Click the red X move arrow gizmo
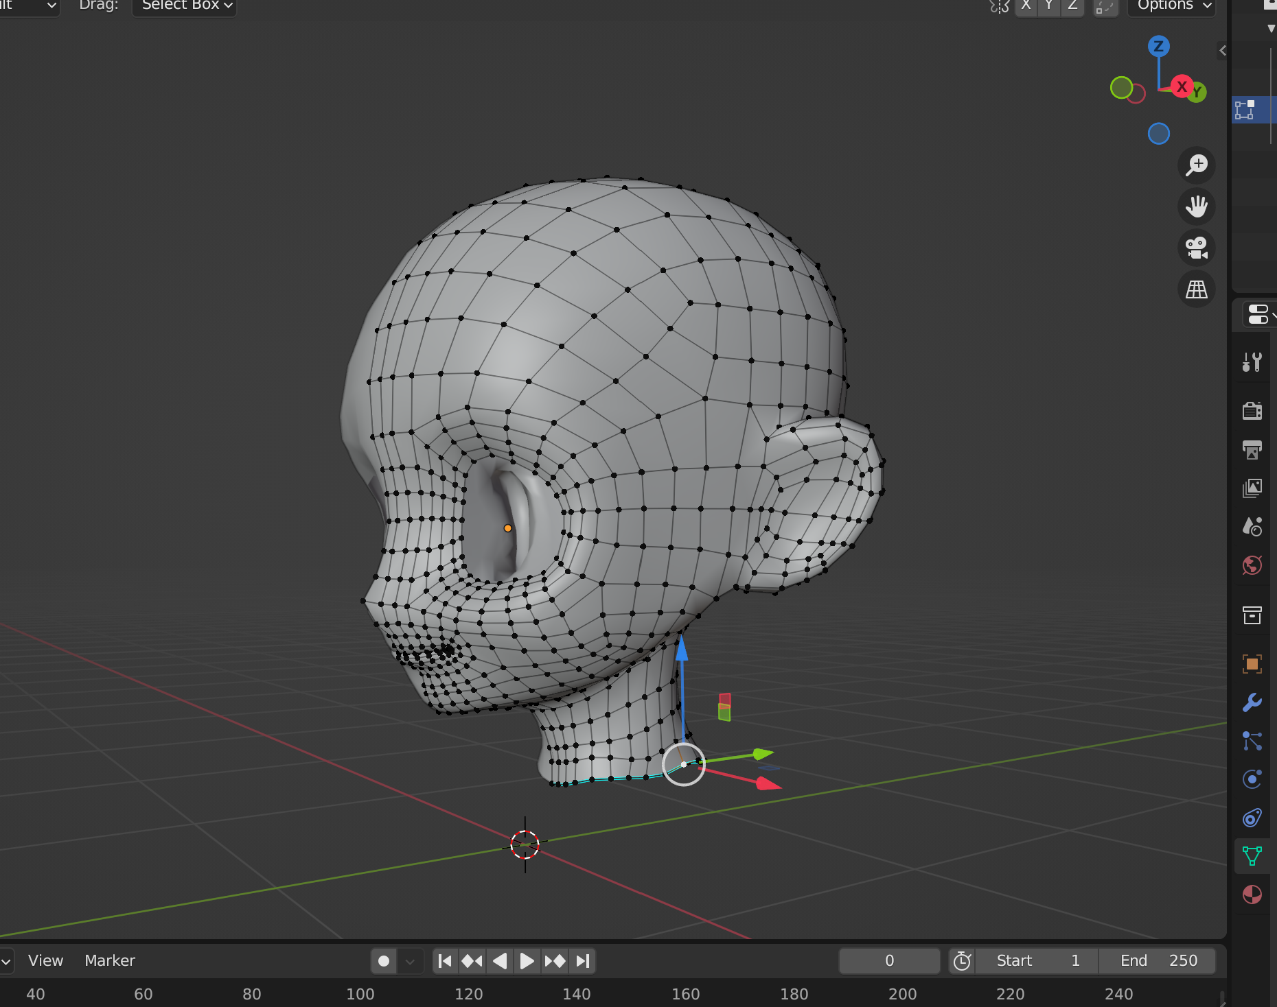Image resolution: width=1277 pixels, height=1007 pixels. point(768,783)
